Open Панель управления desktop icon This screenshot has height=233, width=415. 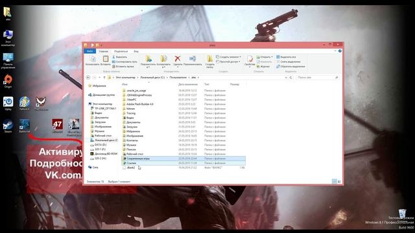tap(8, 61)
